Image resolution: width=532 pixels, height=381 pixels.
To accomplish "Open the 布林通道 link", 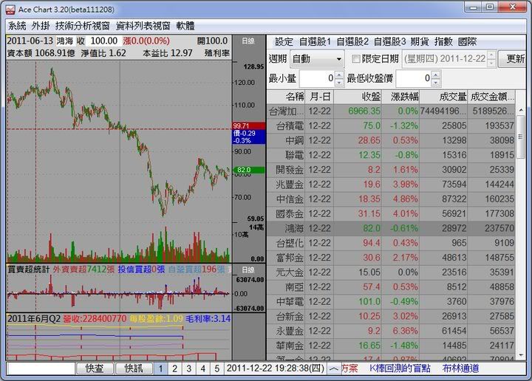I will pos(460,368).
